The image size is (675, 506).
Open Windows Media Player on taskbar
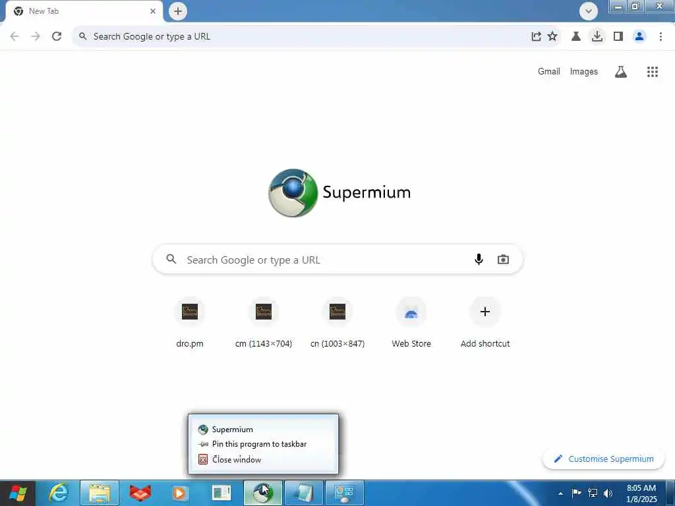click(181, 493)
